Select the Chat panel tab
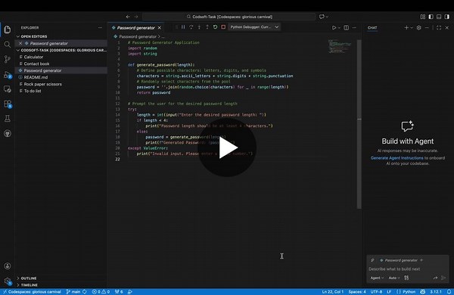 pos(372,27)
